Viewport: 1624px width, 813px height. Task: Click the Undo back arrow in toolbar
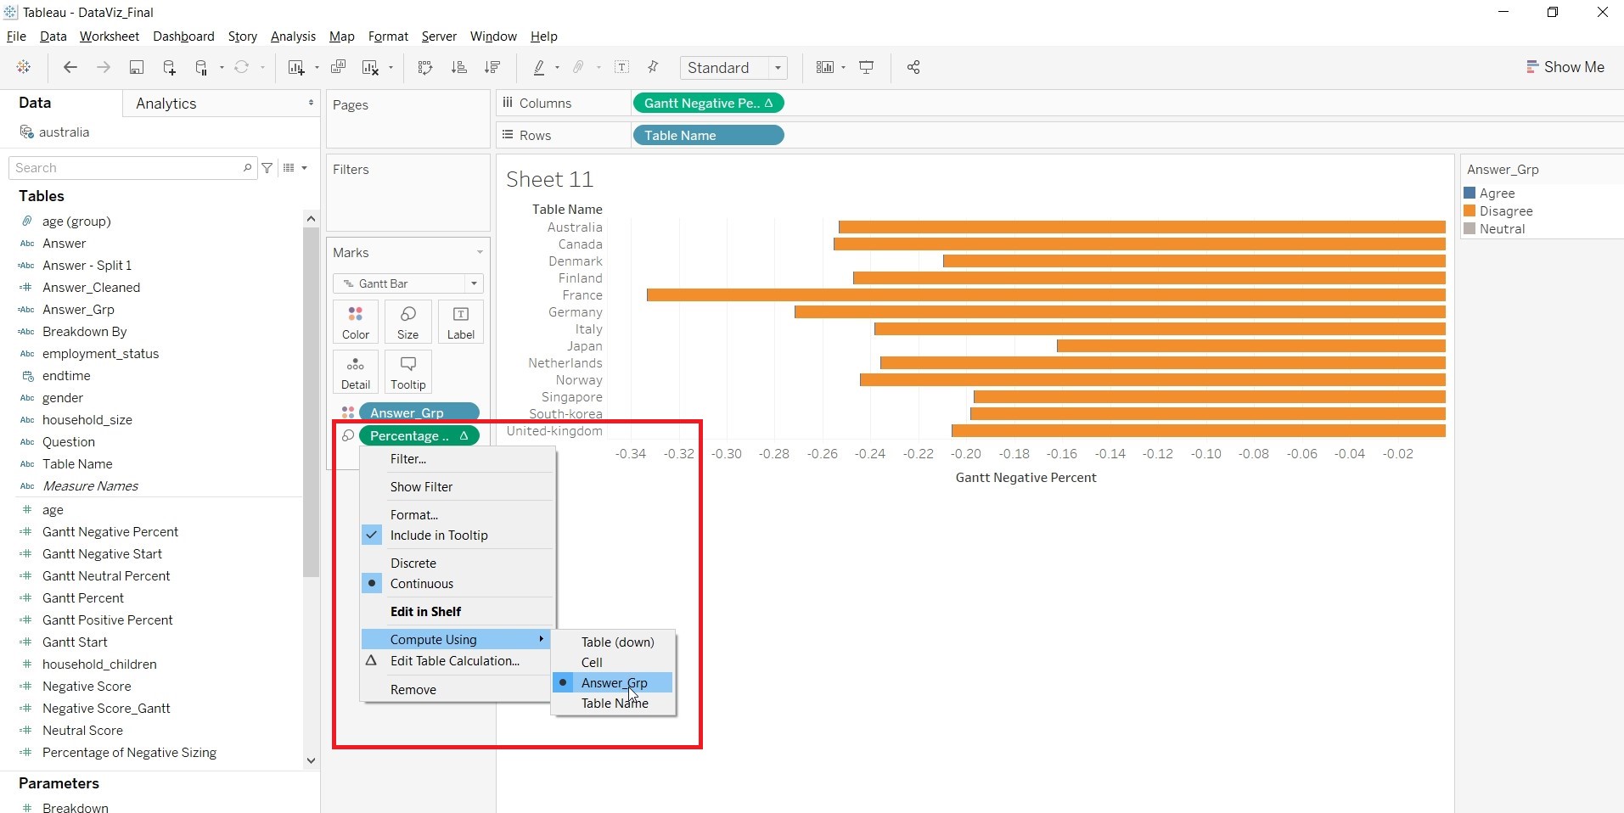[x=70, y=68]
